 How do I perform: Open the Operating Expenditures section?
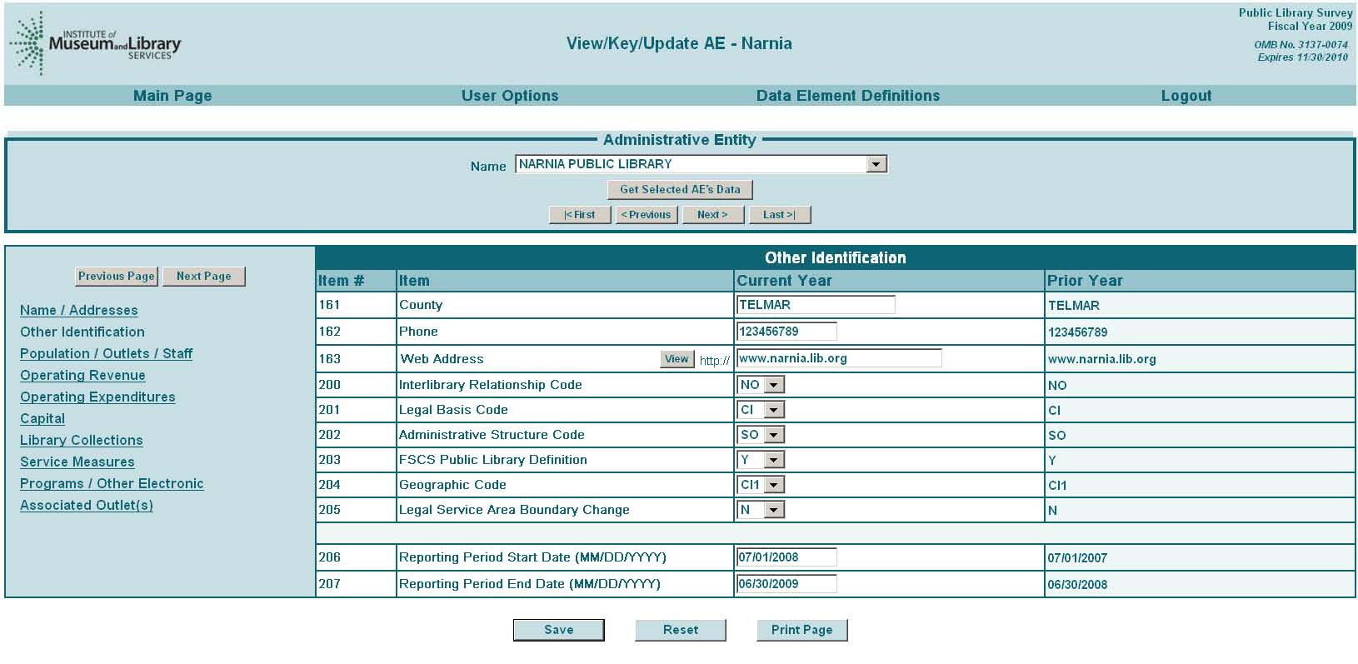coord(97,397)
